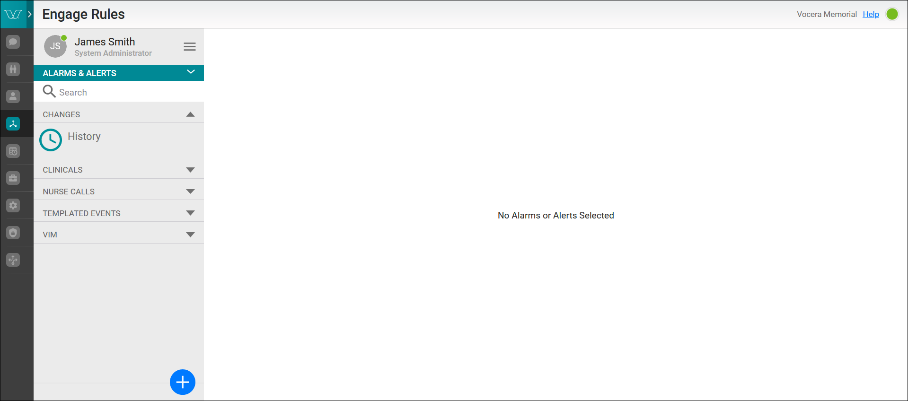Open the hamburger menu beside James Smith
This screenshot has height=401, width=908.
tap(190, 46)
